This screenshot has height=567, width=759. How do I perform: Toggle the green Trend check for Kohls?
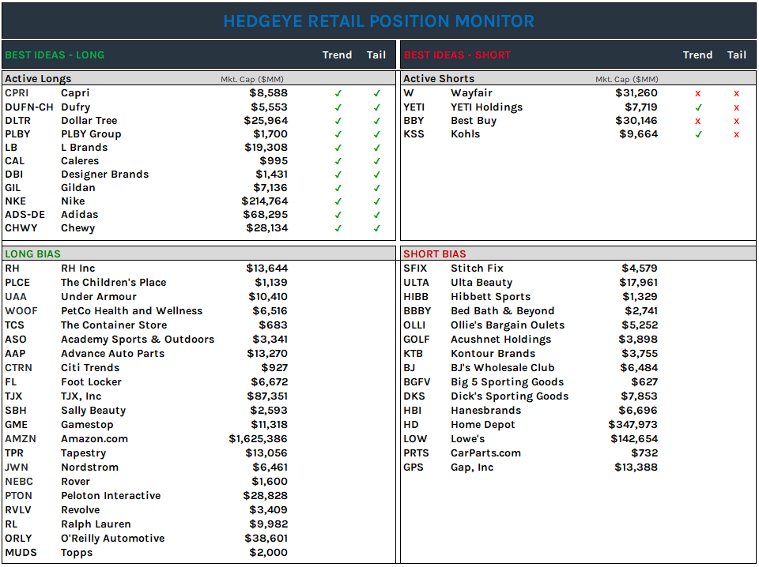[x=698, y=133]
